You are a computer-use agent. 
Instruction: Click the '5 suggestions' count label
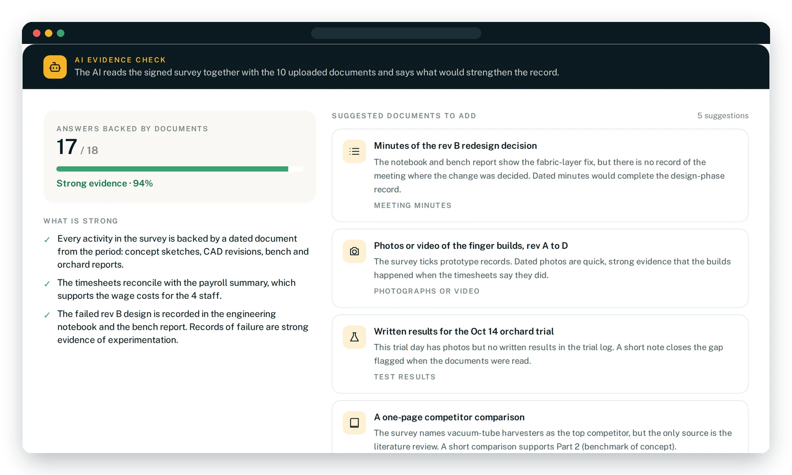723,115
